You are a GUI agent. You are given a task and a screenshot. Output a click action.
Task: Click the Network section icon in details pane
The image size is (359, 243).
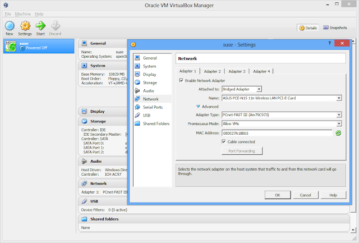(84, 184)
